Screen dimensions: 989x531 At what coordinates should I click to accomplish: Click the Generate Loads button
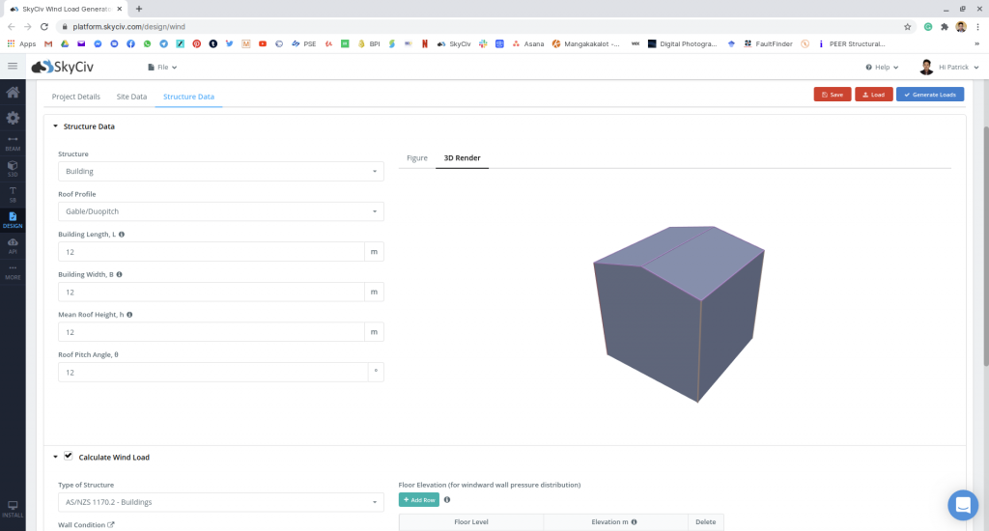click(929, 95)
